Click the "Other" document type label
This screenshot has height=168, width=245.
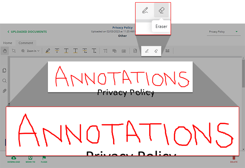pos(122,36)
